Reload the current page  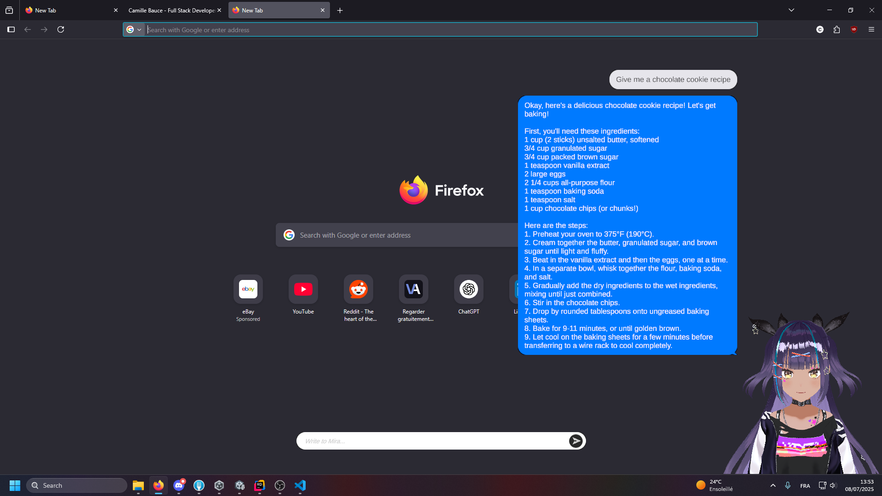tap(61, 29)
